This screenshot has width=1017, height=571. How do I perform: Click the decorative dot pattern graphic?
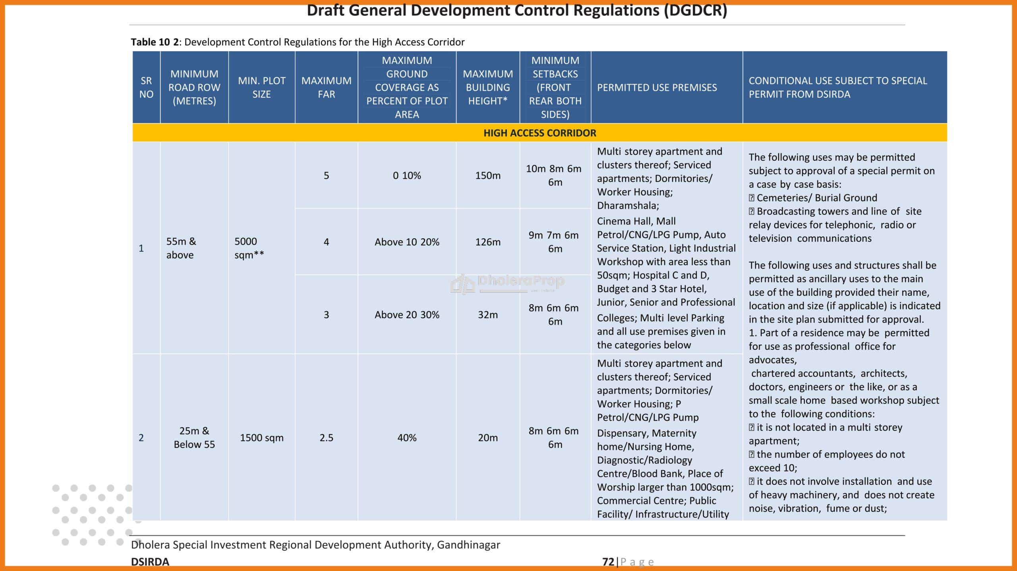pos(92,515)
